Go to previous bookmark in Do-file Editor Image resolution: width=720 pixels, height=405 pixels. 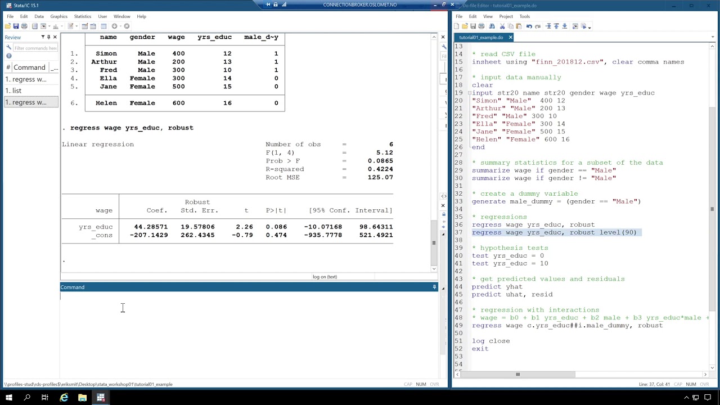tap(556, 26)
